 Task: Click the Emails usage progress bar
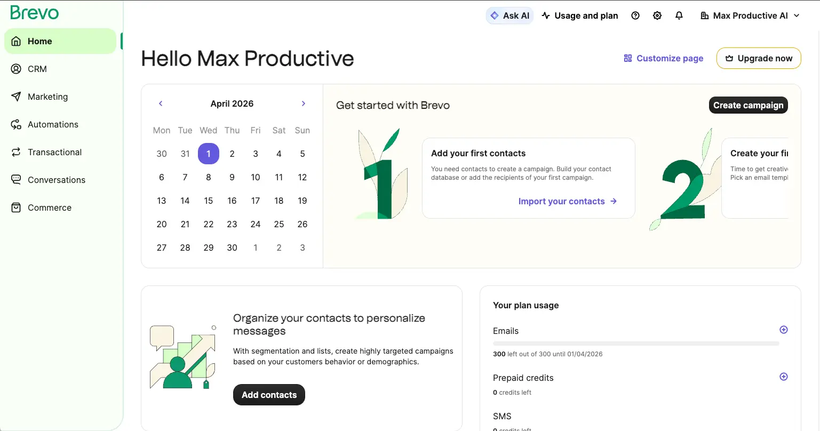pyautogui.click(x=636, y=344)
